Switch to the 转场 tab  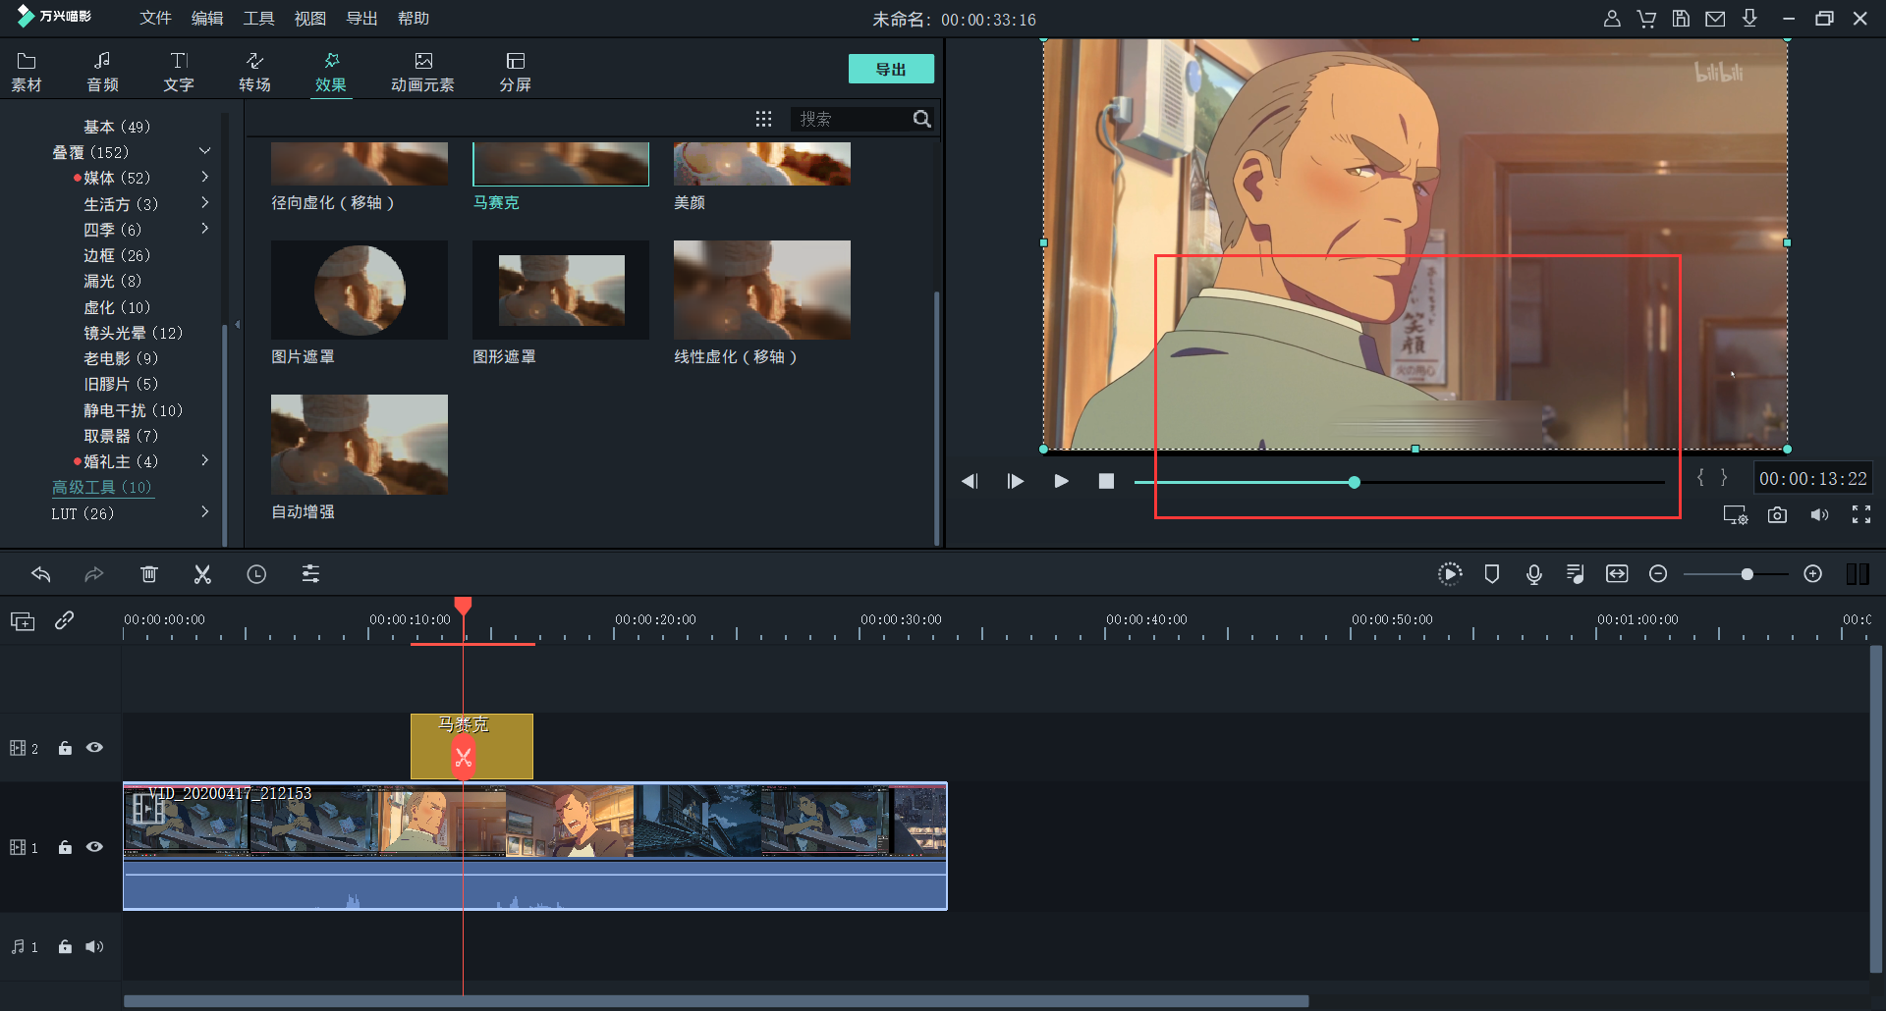point(254,72)
